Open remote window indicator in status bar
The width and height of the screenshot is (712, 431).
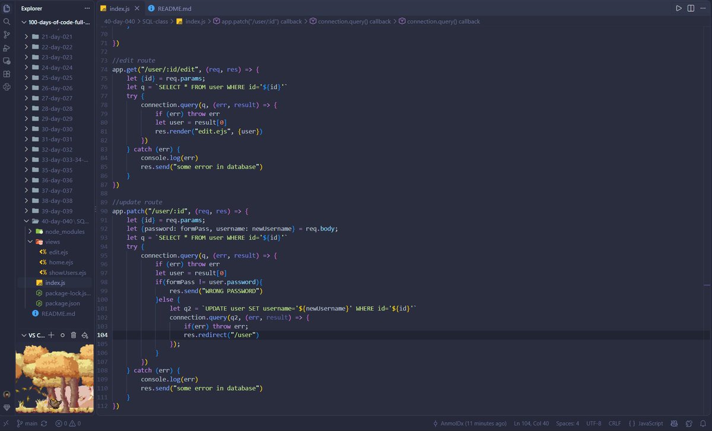[5, 424]
